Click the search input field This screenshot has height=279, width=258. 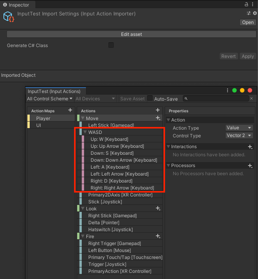pos(216,98)
